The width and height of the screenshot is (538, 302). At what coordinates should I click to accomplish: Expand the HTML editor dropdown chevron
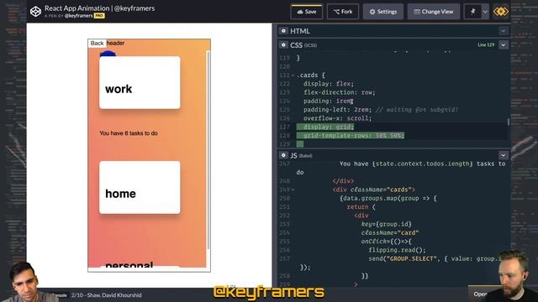504,31
